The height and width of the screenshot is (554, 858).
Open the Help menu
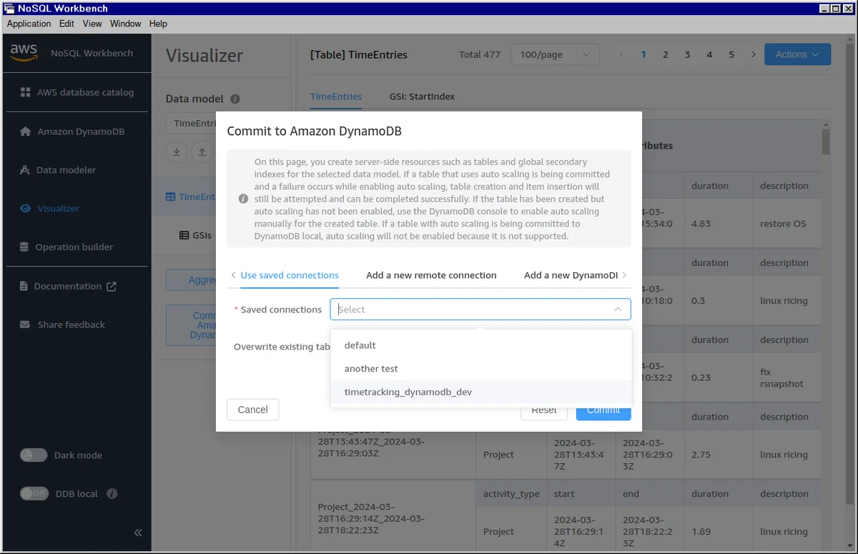tap(158, 24)
